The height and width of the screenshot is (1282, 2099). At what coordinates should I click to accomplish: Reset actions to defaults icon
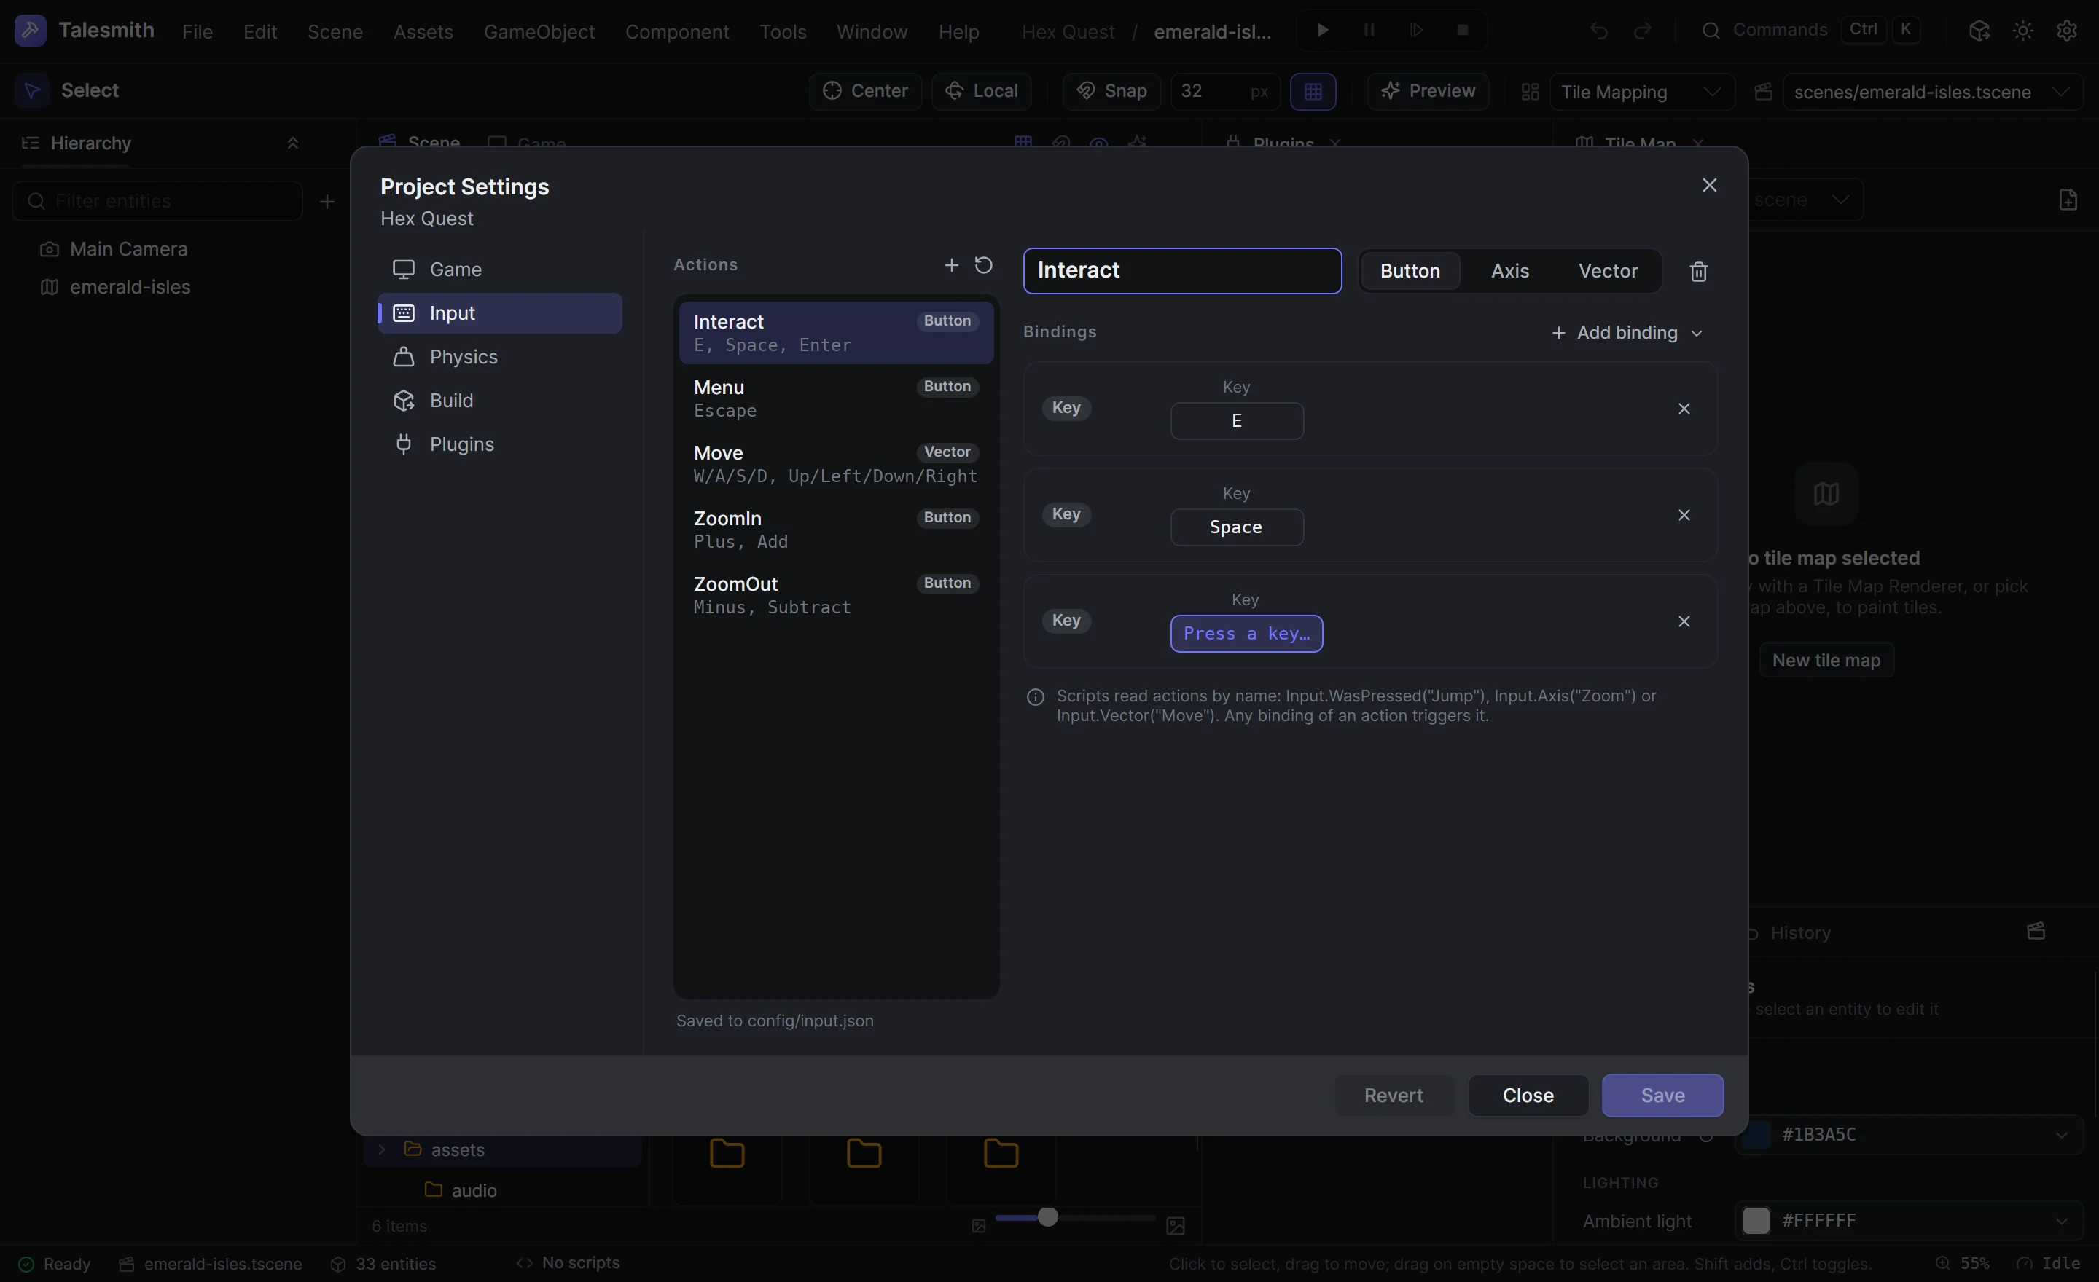coord(983,264)
